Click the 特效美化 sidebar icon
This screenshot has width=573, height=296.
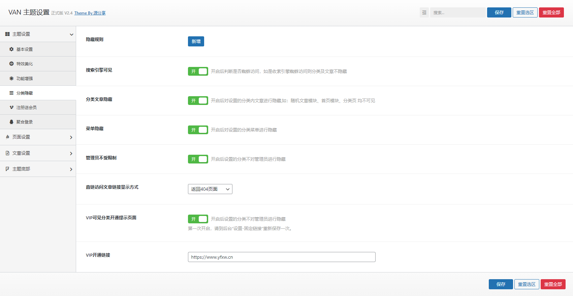(x=11, y=64)
